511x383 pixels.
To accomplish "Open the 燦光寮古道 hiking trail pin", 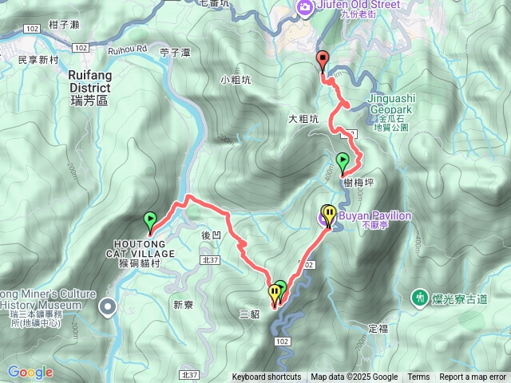I will coord(419,298).
